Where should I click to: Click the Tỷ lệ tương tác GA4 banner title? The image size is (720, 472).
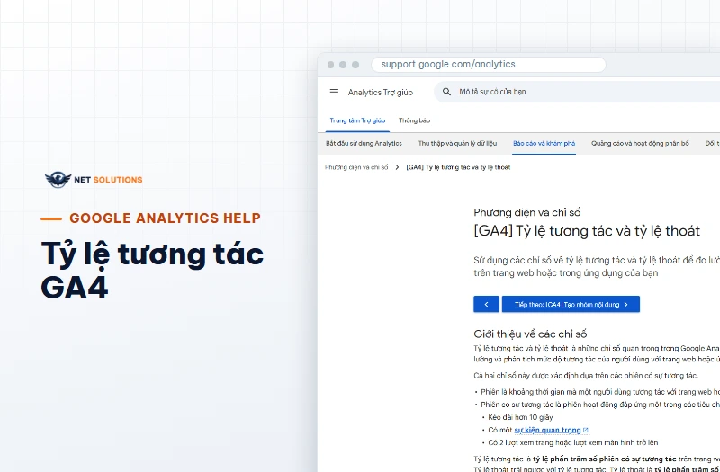(x=152, y=271)
